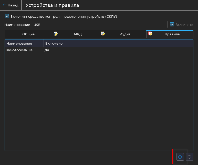
Task: Click the back arrow icon
Action: (x=5, y=5)
